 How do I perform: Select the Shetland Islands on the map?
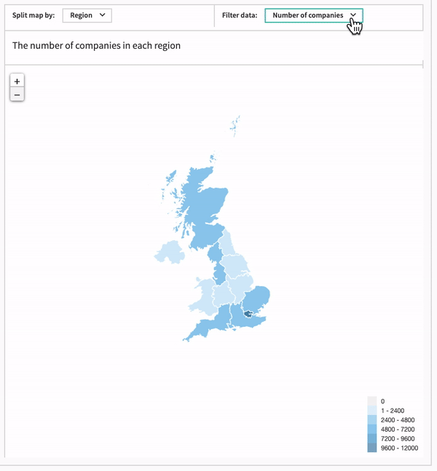(x=235, y=126)
